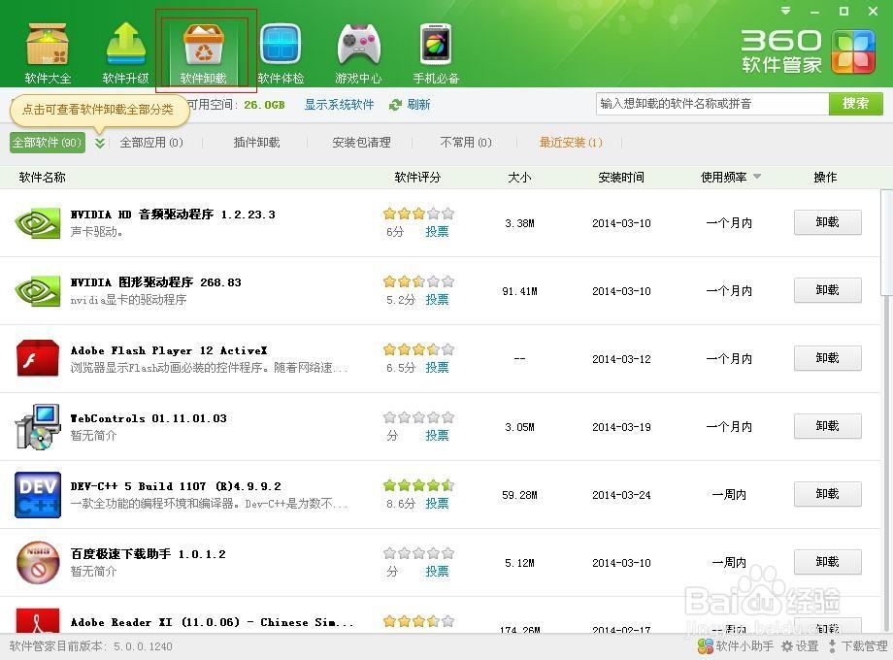The width and height of the screenshot is (893, 660).
Task: Uninstall Adobe Flash Player 12 ActiveX
Action: [x=828, y=358]
